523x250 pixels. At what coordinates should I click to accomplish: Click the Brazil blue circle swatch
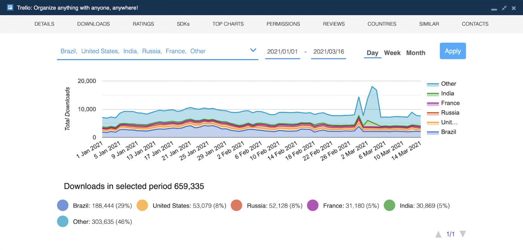click(63, 206)
